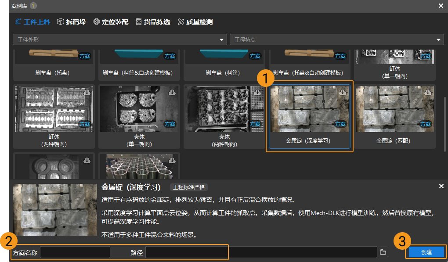
Task: Click the 金属锭 preview image in details
Action: tap(55, 210)
